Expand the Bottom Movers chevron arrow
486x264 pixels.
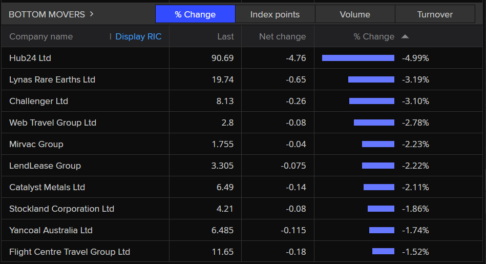(92, 14)
